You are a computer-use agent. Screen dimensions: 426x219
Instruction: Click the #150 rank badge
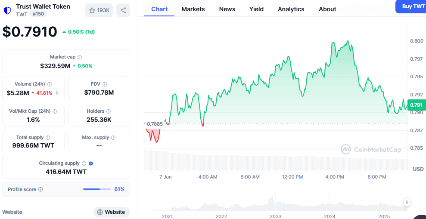(38, 14)
